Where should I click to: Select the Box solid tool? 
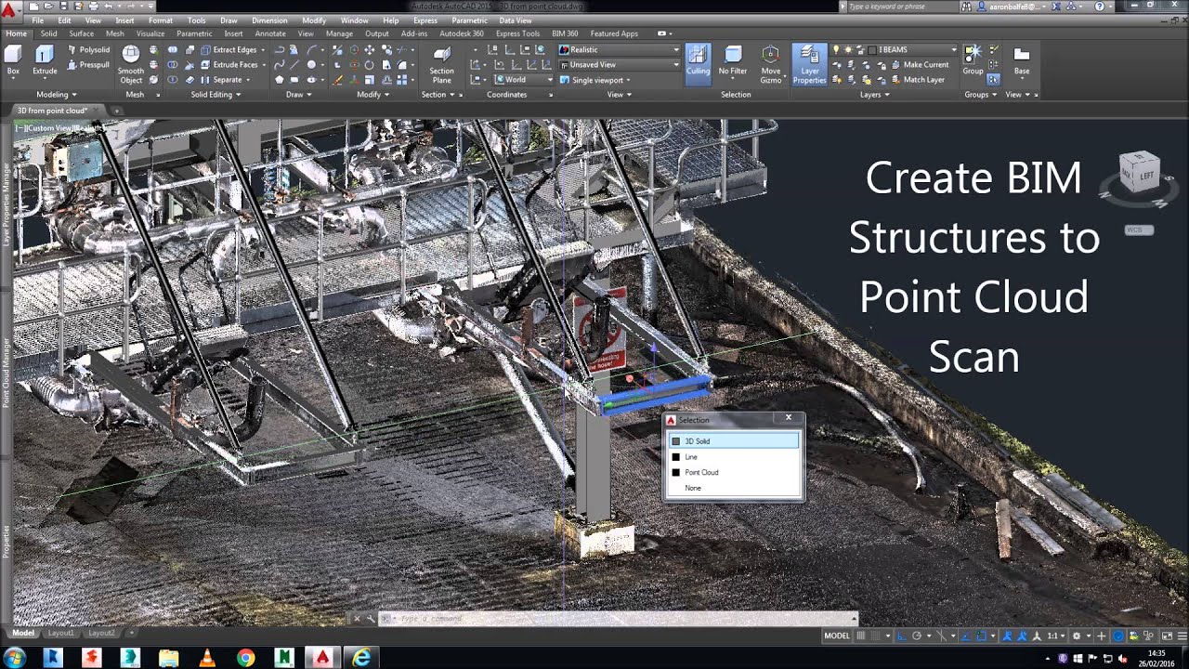(13, 61)
